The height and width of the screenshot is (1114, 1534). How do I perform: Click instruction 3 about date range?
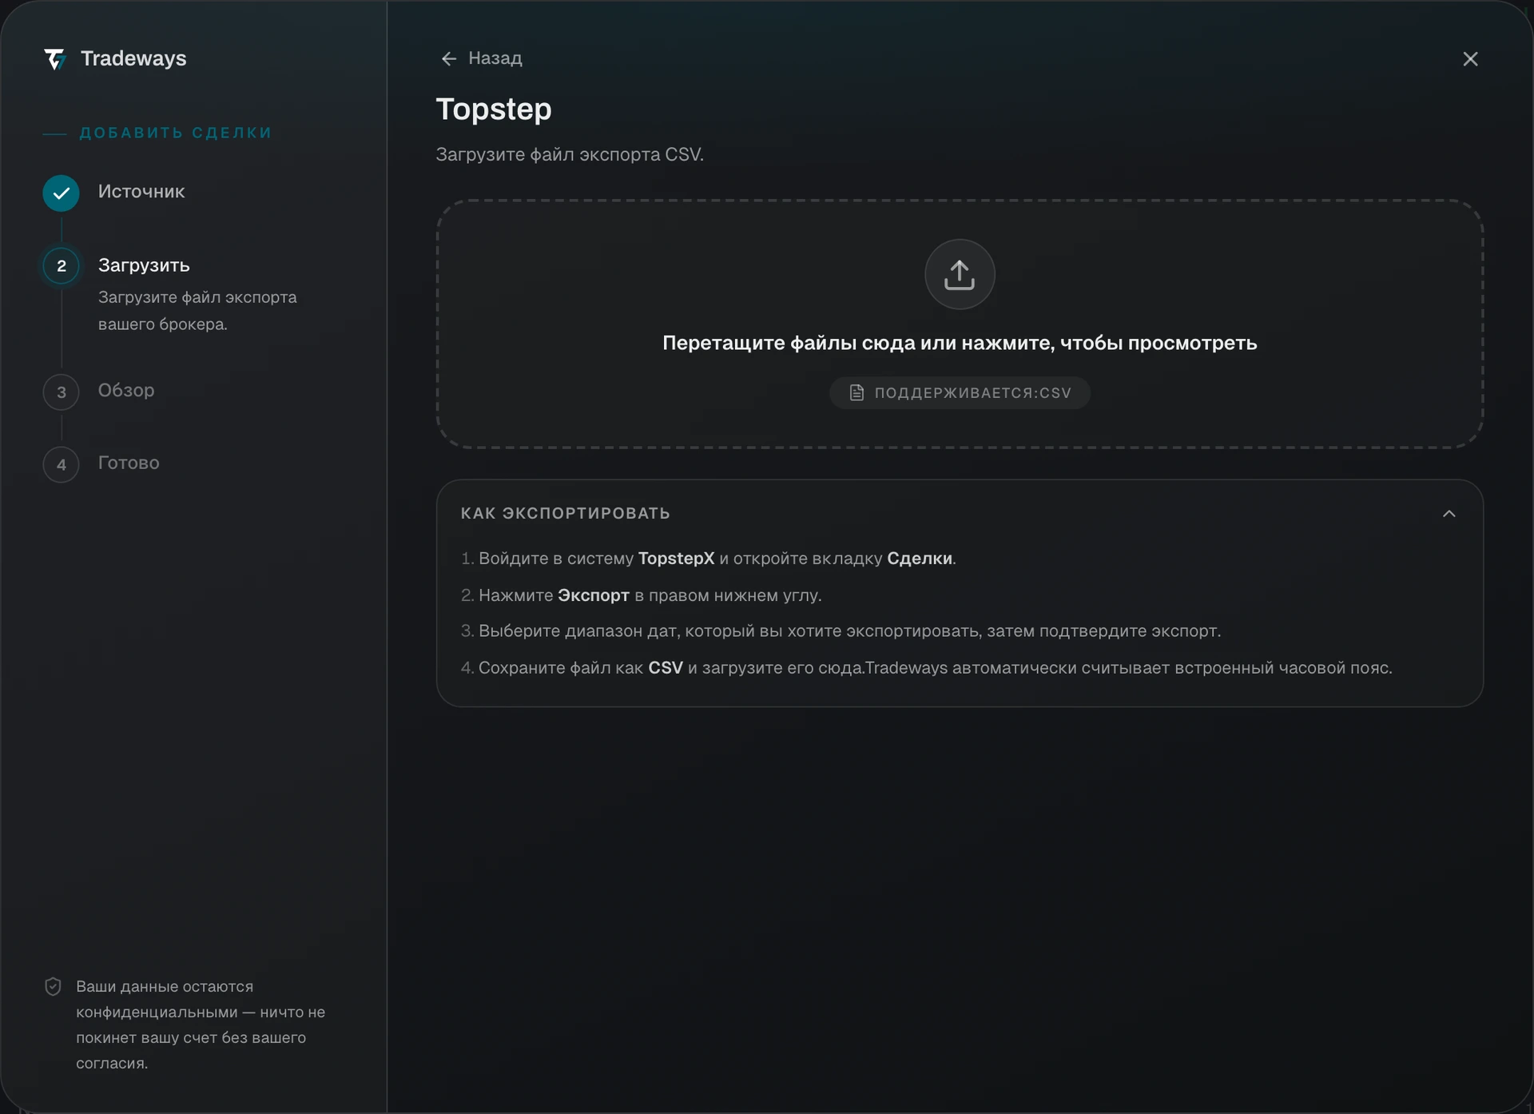pyautogui.click(x=841, y=631)
